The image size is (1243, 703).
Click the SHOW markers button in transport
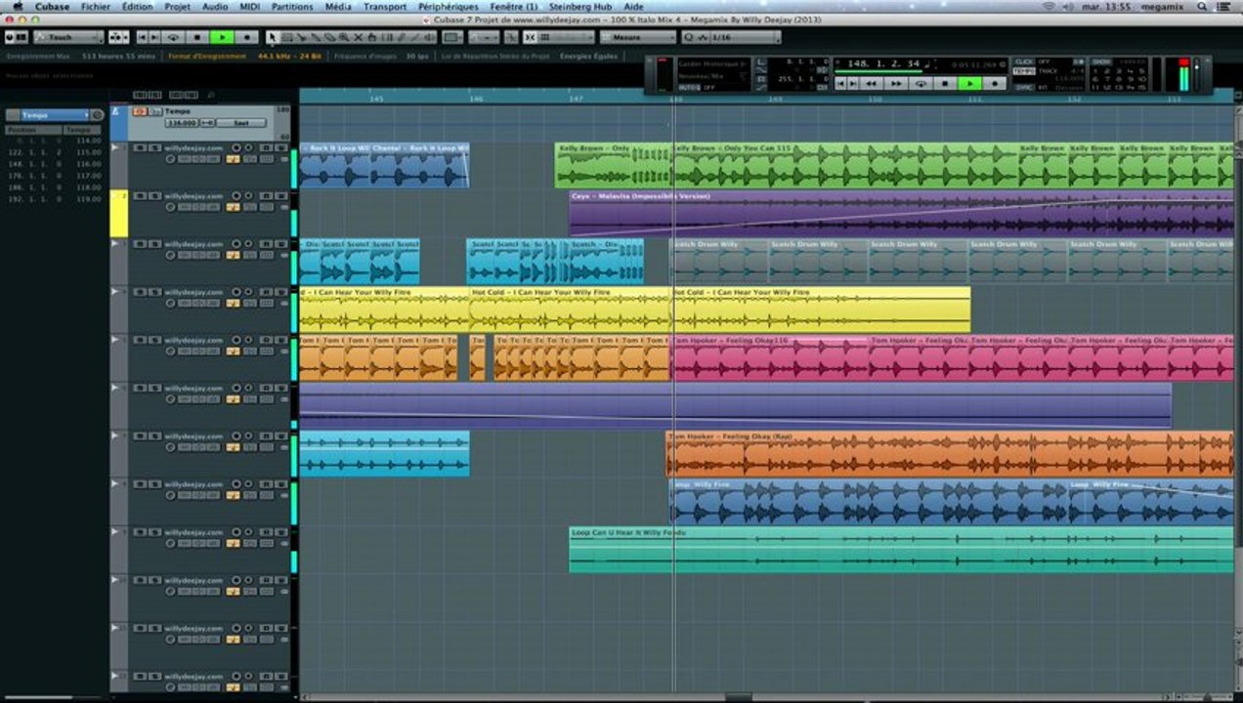(1101, 61)
